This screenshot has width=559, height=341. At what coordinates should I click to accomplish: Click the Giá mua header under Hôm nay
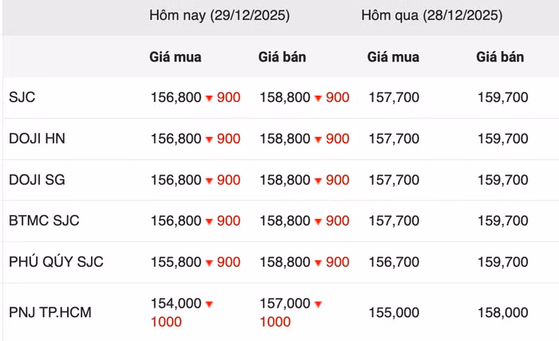tap(176, 57)
